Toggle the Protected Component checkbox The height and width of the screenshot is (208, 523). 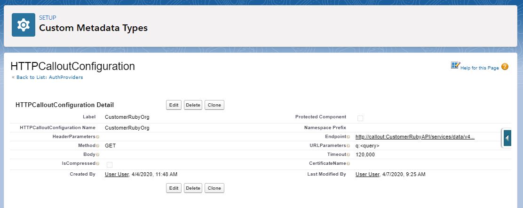point(360,118)
